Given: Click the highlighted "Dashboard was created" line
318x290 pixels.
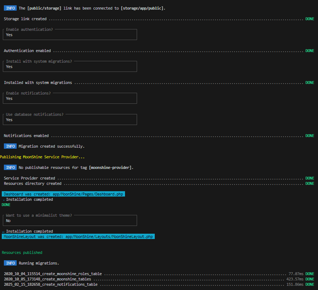Looking at the screenshot, I should (x=63, y=194).
